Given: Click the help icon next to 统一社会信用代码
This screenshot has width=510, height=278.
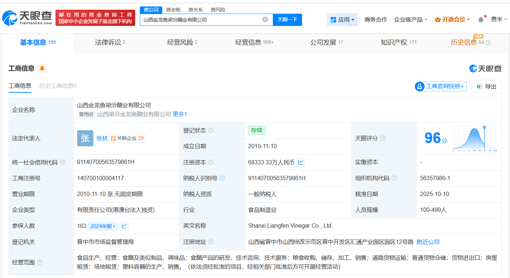Looking at the screenshot, I should (63, 162).
